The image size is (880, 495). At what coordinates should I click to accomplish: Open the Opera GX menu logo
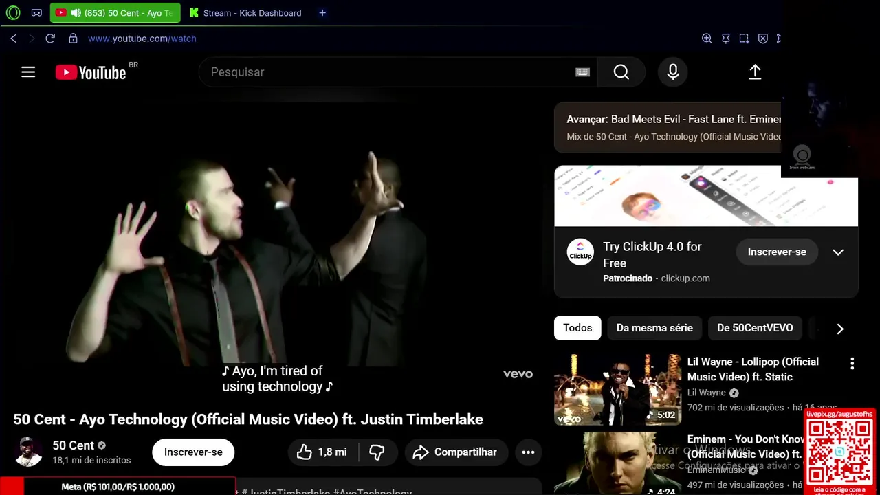(13, 12)
